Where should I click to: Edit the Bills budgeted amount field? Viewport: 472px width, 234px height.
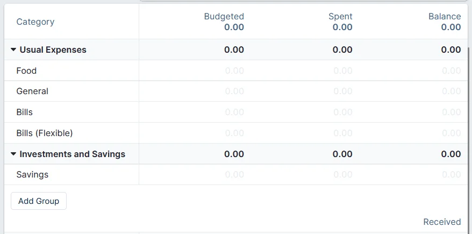point(234,112)
